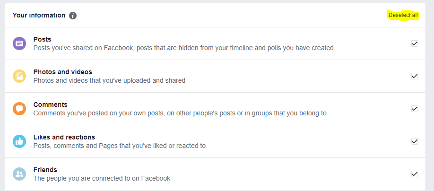
Task: Click the purple Posts icon
Action: [19, 43]
